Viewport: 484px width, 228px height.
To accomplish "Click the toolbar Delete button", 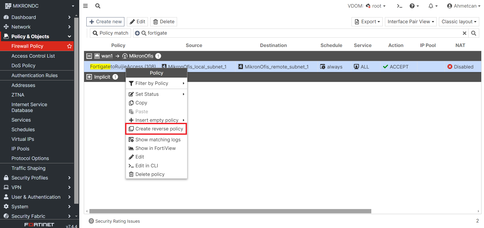I will 164,22.
